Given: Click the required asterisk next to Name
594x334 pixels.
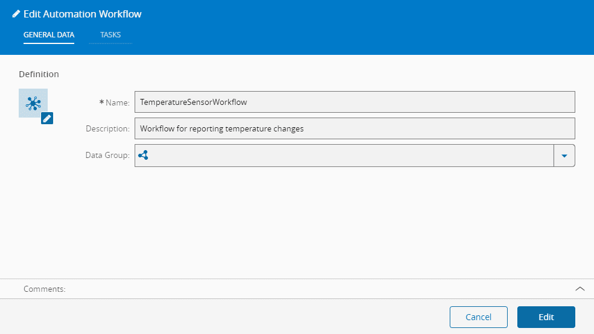Looking at the screenshot, I should coord(101,102).
